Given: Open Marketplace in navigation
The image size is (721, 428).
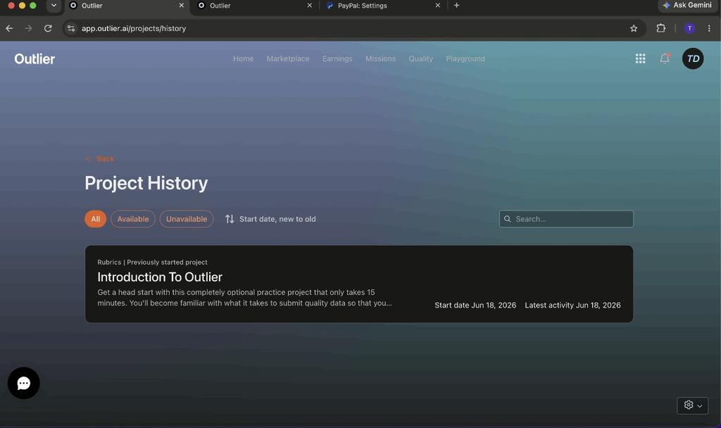Looking at the screenshot, I should [x=288, y=59].
